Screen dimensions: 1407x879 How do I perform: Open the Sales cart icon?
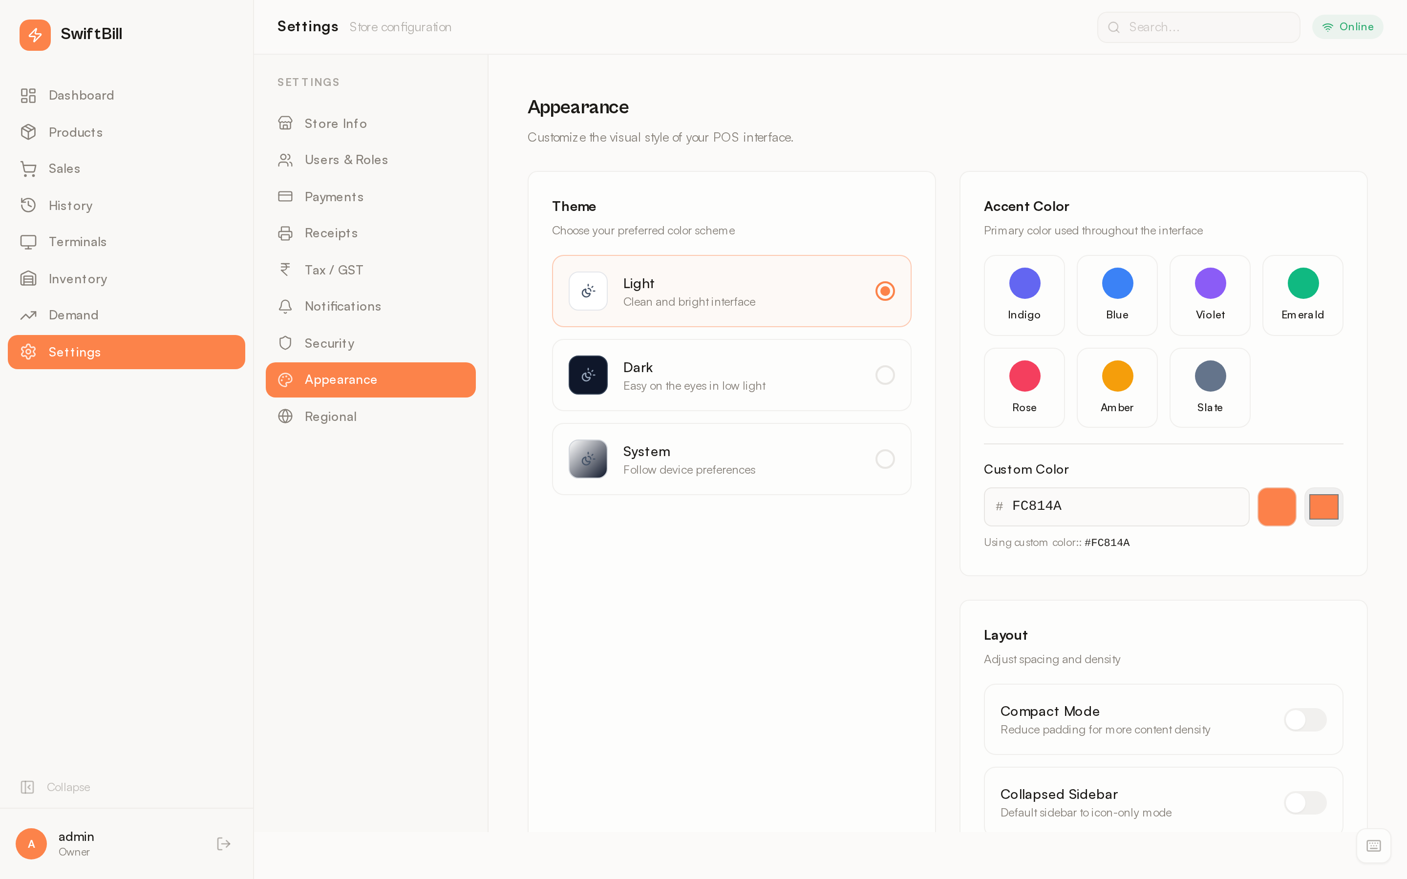(x=28, y=168)
